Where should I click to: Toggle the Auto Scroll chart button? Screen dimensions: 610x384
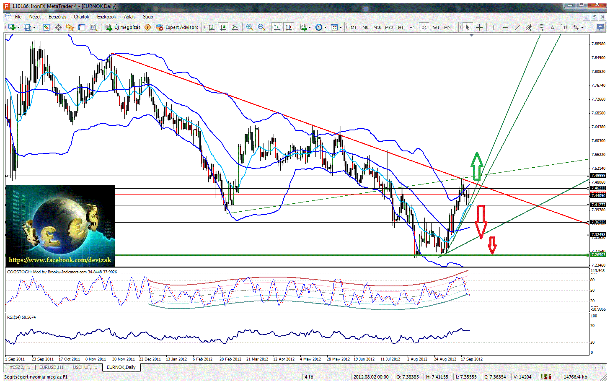coord(277,27)
